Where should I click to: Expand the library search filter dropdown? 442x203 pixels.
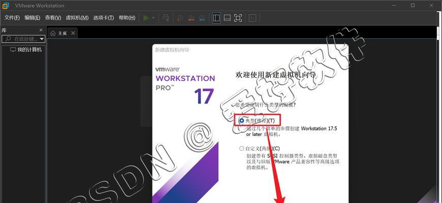click(42, 39)
